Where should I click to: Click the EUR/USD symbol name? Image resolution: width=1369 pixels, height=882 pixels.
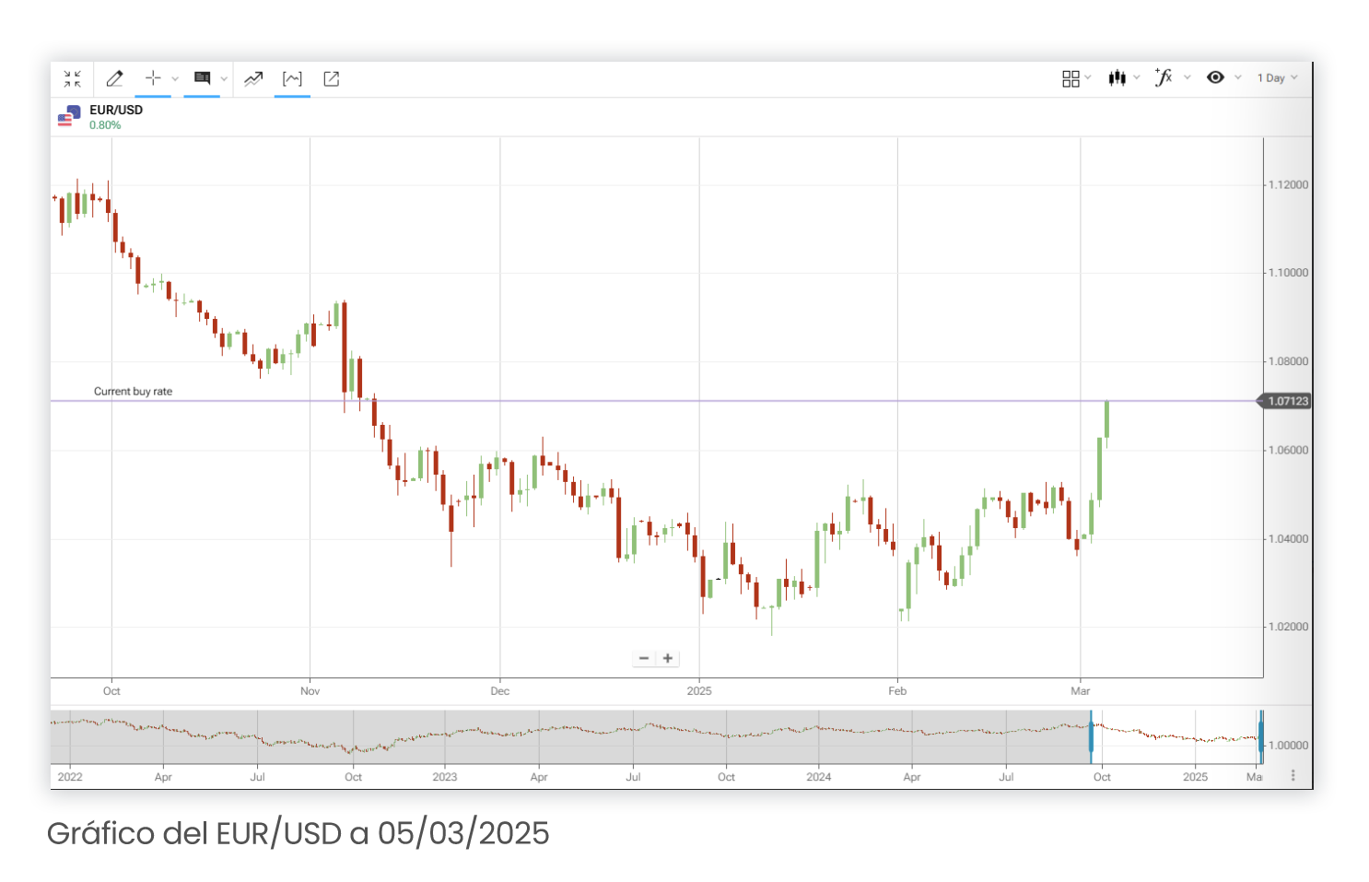coord(116,110)
